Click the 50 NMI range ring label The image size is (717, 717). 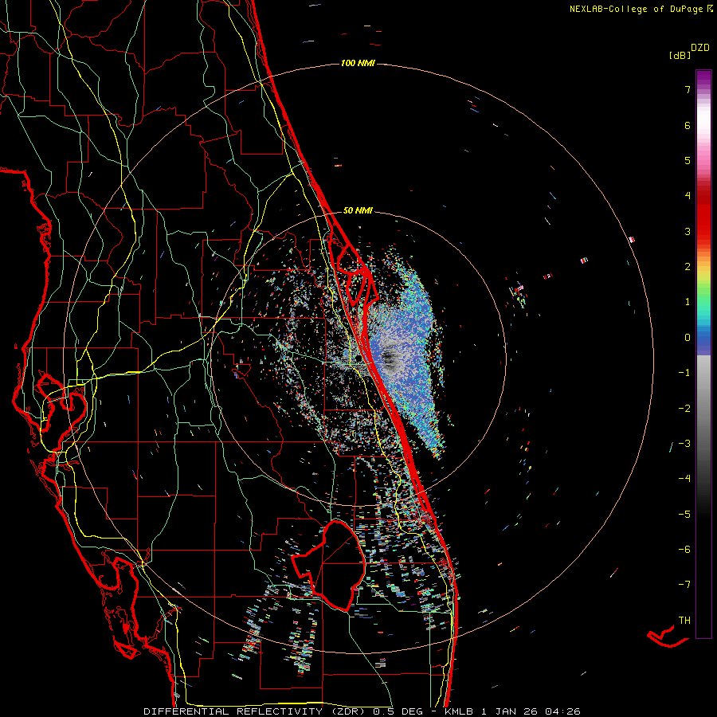pos(358,211)
